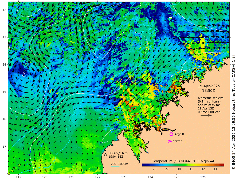Screen dimensions: 235x182
Task: Click the small white diamond contour in the blue eddy
Action: coord(24,74)
